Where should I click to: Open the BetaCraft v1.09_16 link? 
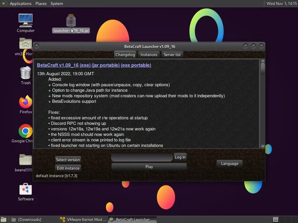[x=58, y=65]
